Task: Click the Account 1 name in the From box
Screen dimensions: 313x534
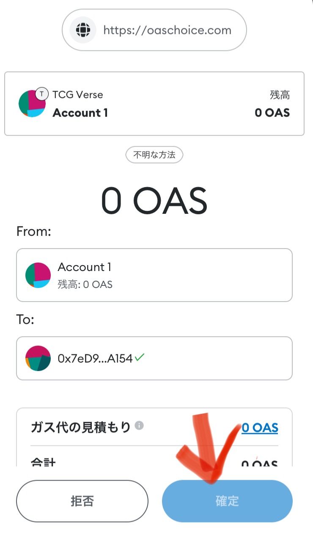Action: click(x=84, y=267)
